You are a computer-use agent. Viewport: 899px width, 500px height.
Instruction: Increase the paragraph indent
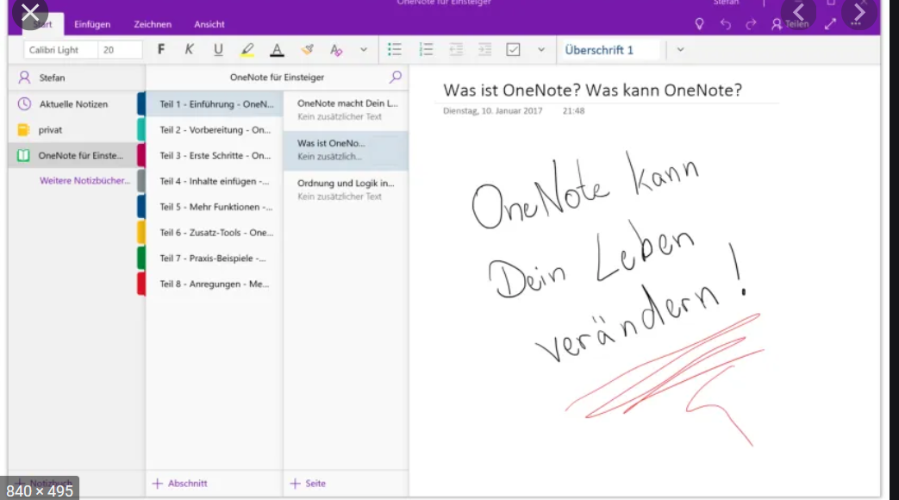pos(485,49)
